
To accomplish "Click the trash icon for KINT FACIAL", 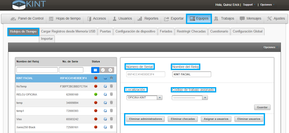I will (111, 78).
